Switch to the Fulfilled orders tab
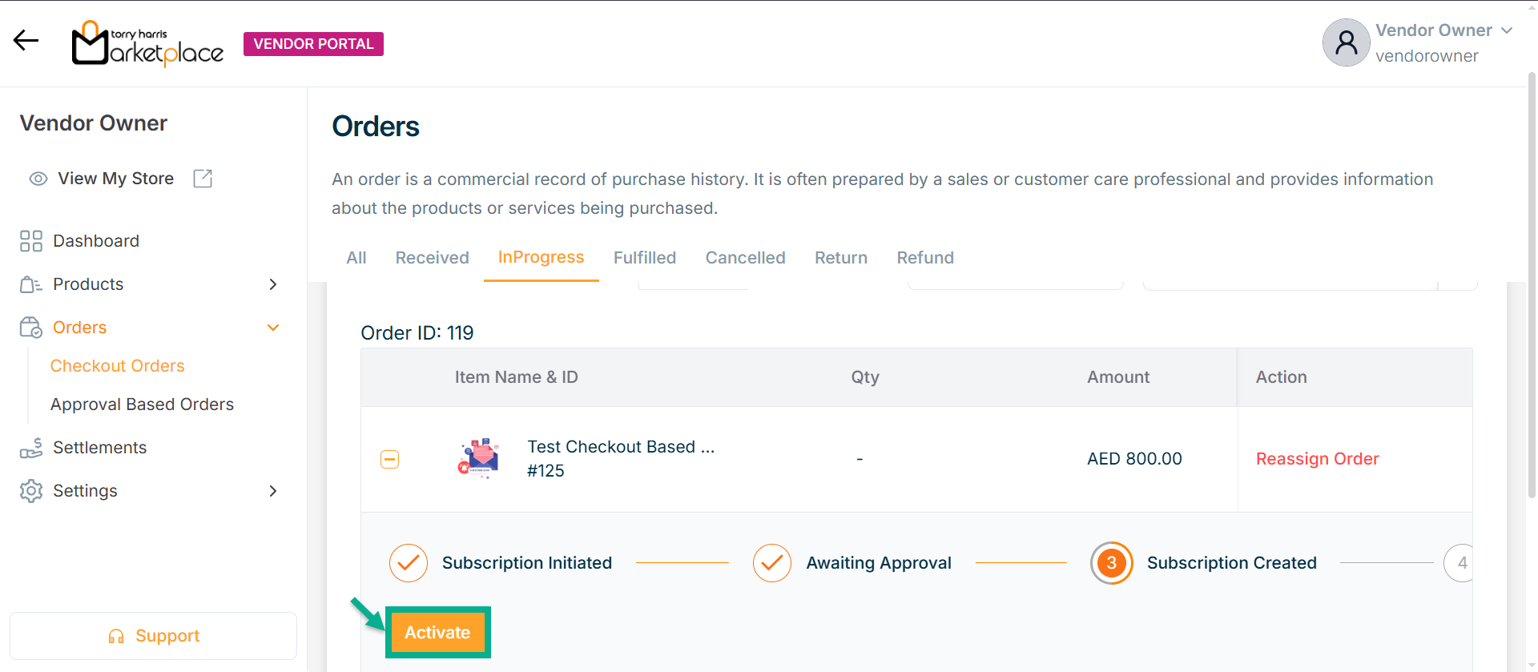1538x672 pixels. (645, 258)
